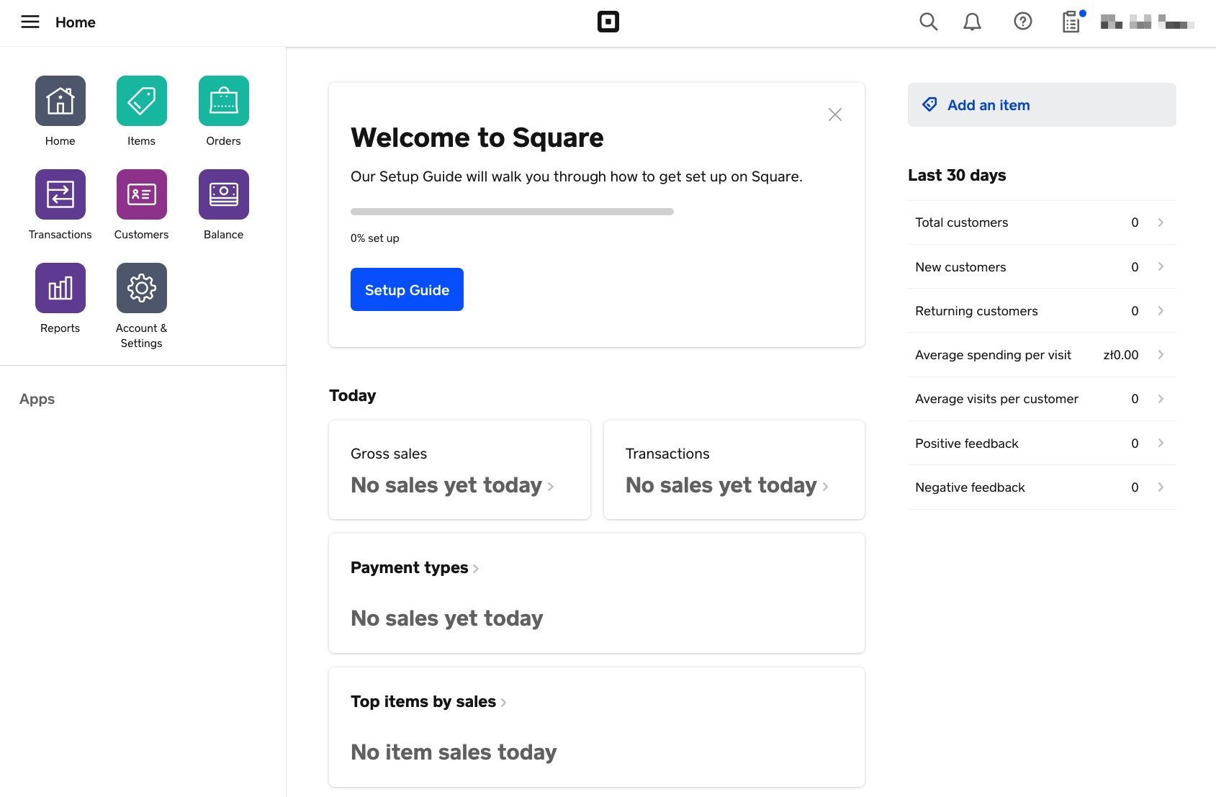The height and width of the screenshot is (797, 1216).
Task: Open the notifications bell
Action: [973, 22]
